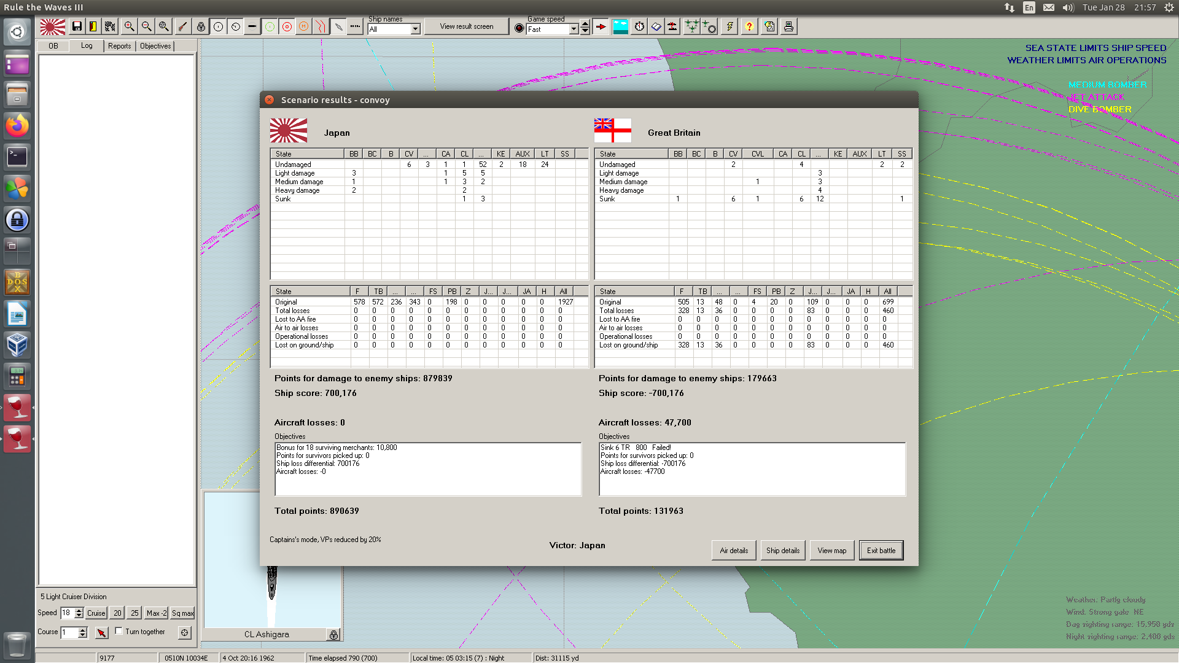Click the dotted line toolbar icon
Viewport: 1179px width, 663px height.
pyautogui.click(x=356, y=26)
